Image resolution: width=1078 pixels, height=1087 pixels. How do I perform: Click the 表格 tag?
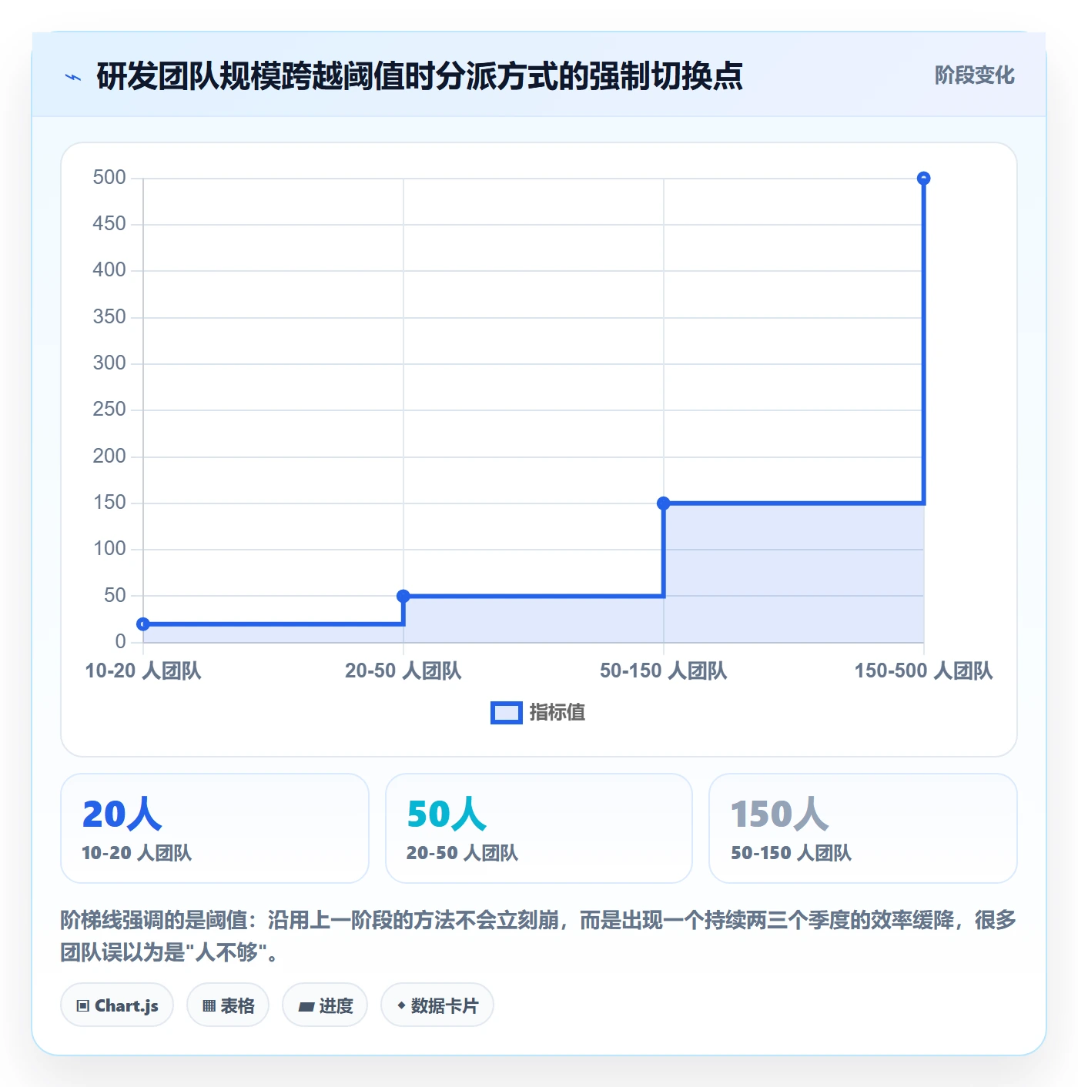click(x=228, y=1005)
